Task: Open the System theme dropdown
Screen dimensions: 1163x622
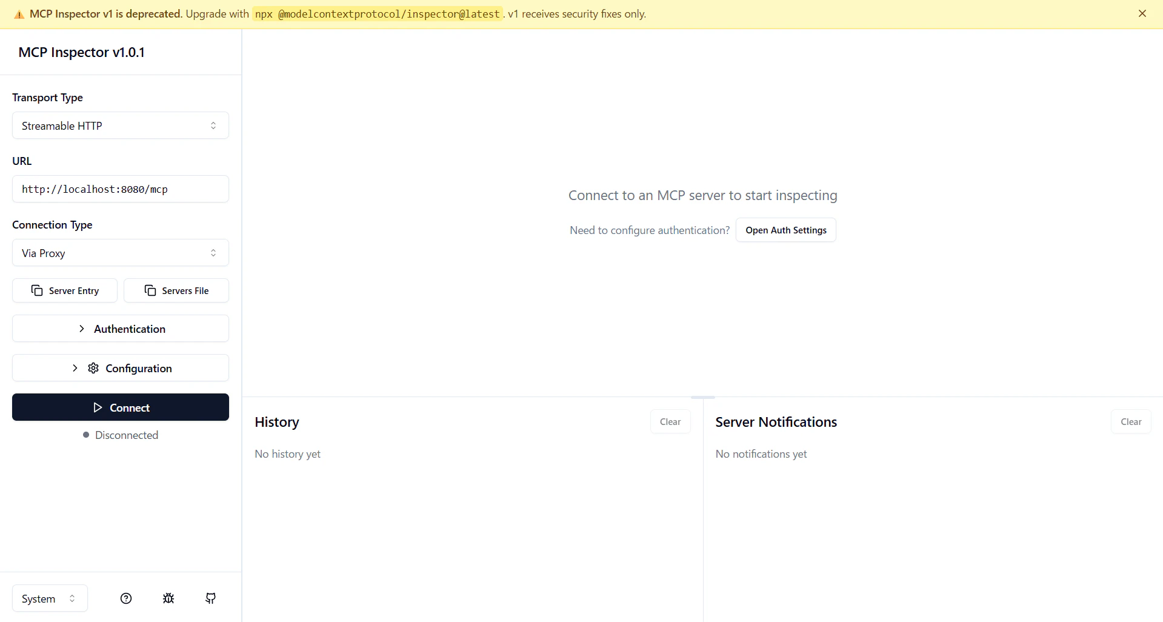Action: [x=50, y=598]
